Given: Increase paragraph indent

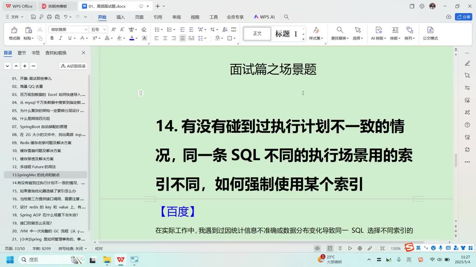Looking at the screenshot, I should tap(191, 29).
